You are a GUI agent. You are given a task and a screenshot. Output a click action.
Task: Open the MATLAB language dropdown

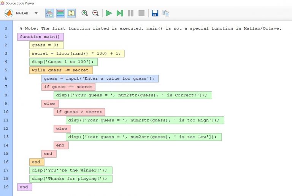pyautogui.click(x=36, y=13)
